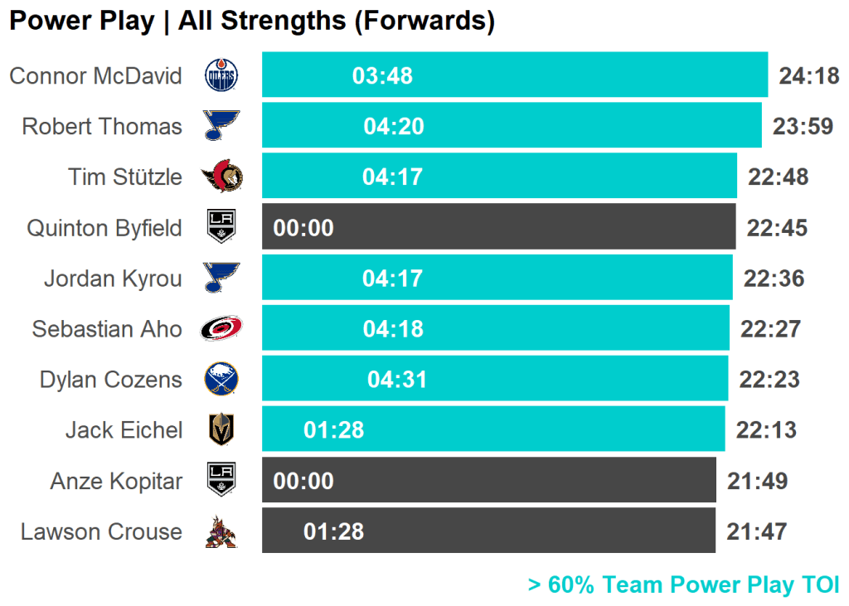Click the Anze Kopitar player name
Screen dimensions: 849x606
(116, 481)
